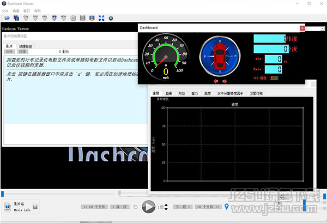The width and height of the screenshot is (327, 223).
Task: Click the JPG export toolbar icon
Action: click(55, 18)
